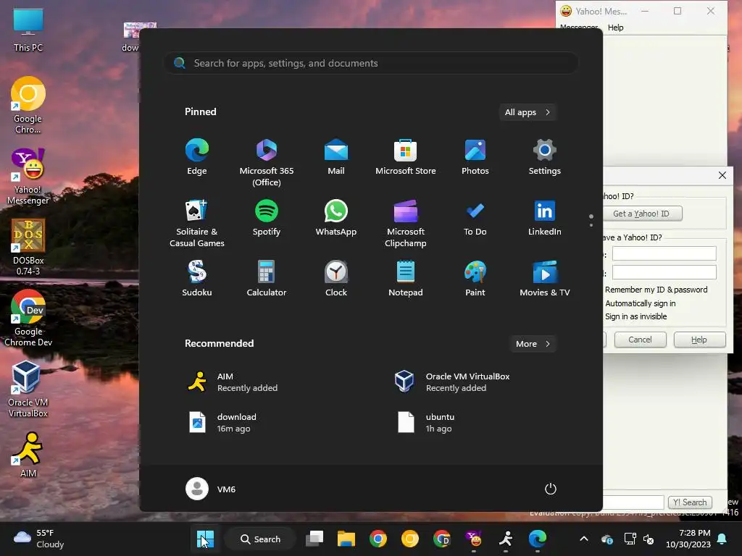
Task: Open Settings from pinned apps
Action: pyautogui.click(x=545, y=157)
